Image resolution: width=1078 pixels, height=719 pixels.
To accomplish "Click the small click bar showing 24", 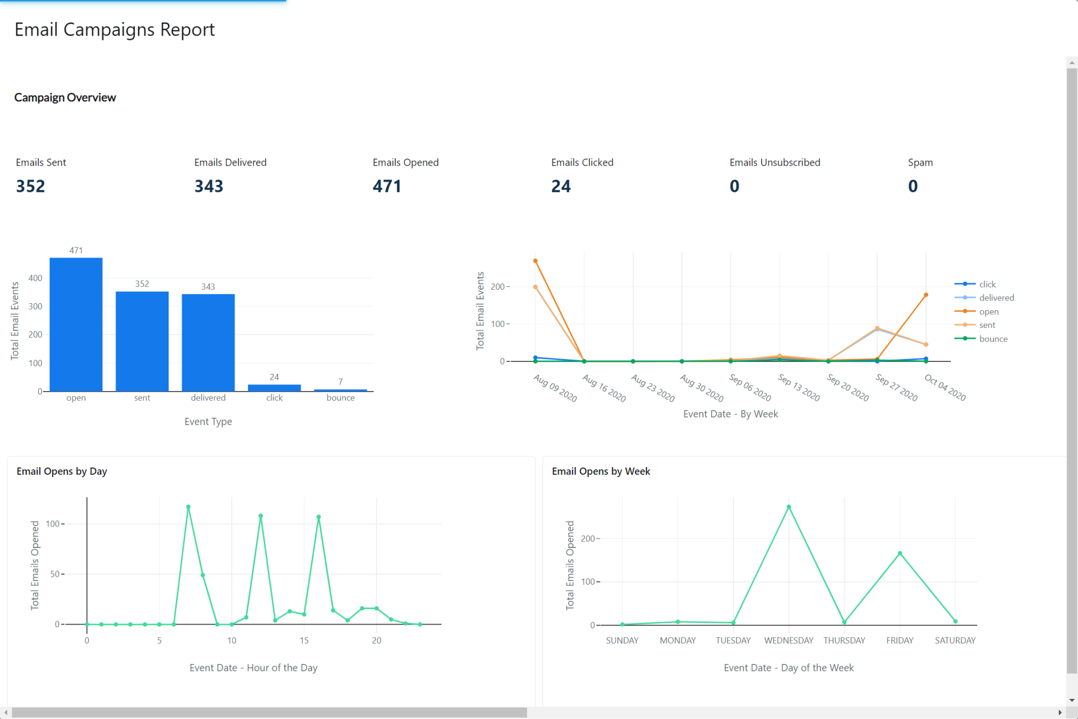I will (274, 388).
